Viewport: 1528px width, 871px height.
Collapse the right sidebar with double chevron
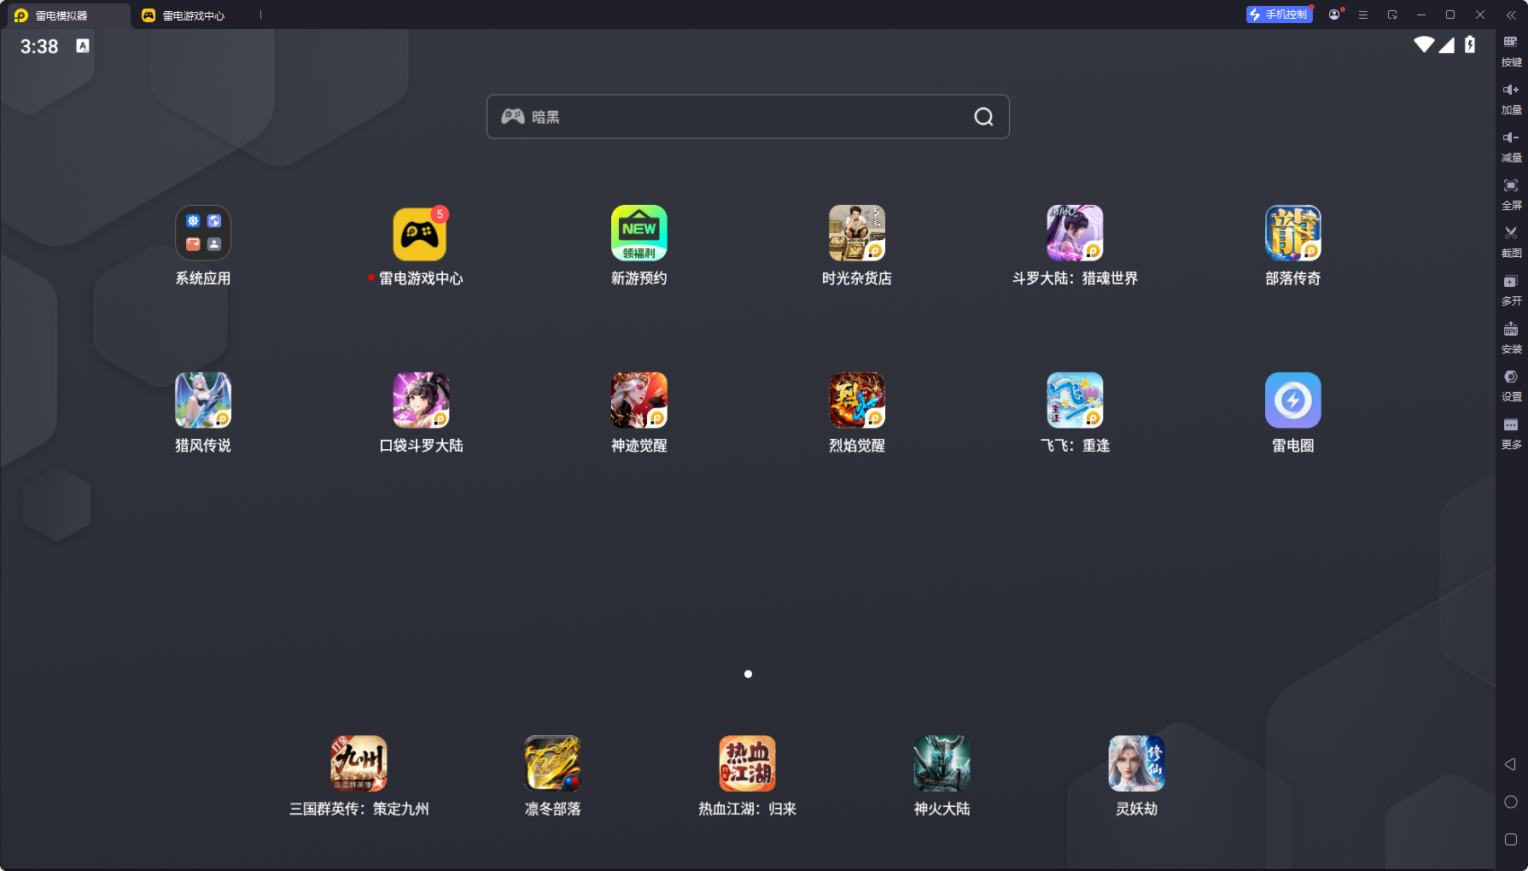coord(1511,15)
